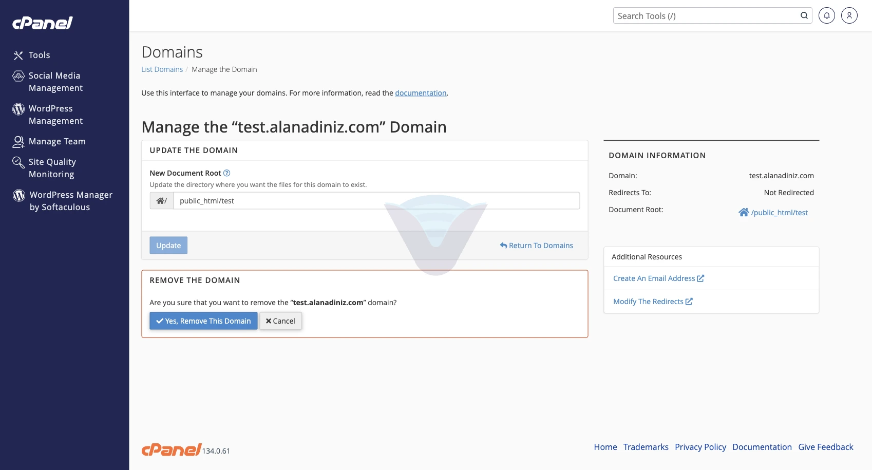
Task: Click Create An Email Address
Action: point(654,278)
